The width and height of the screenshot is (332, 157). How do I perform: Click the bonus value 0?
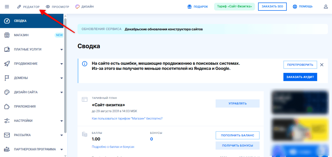(x=151, y=139)
